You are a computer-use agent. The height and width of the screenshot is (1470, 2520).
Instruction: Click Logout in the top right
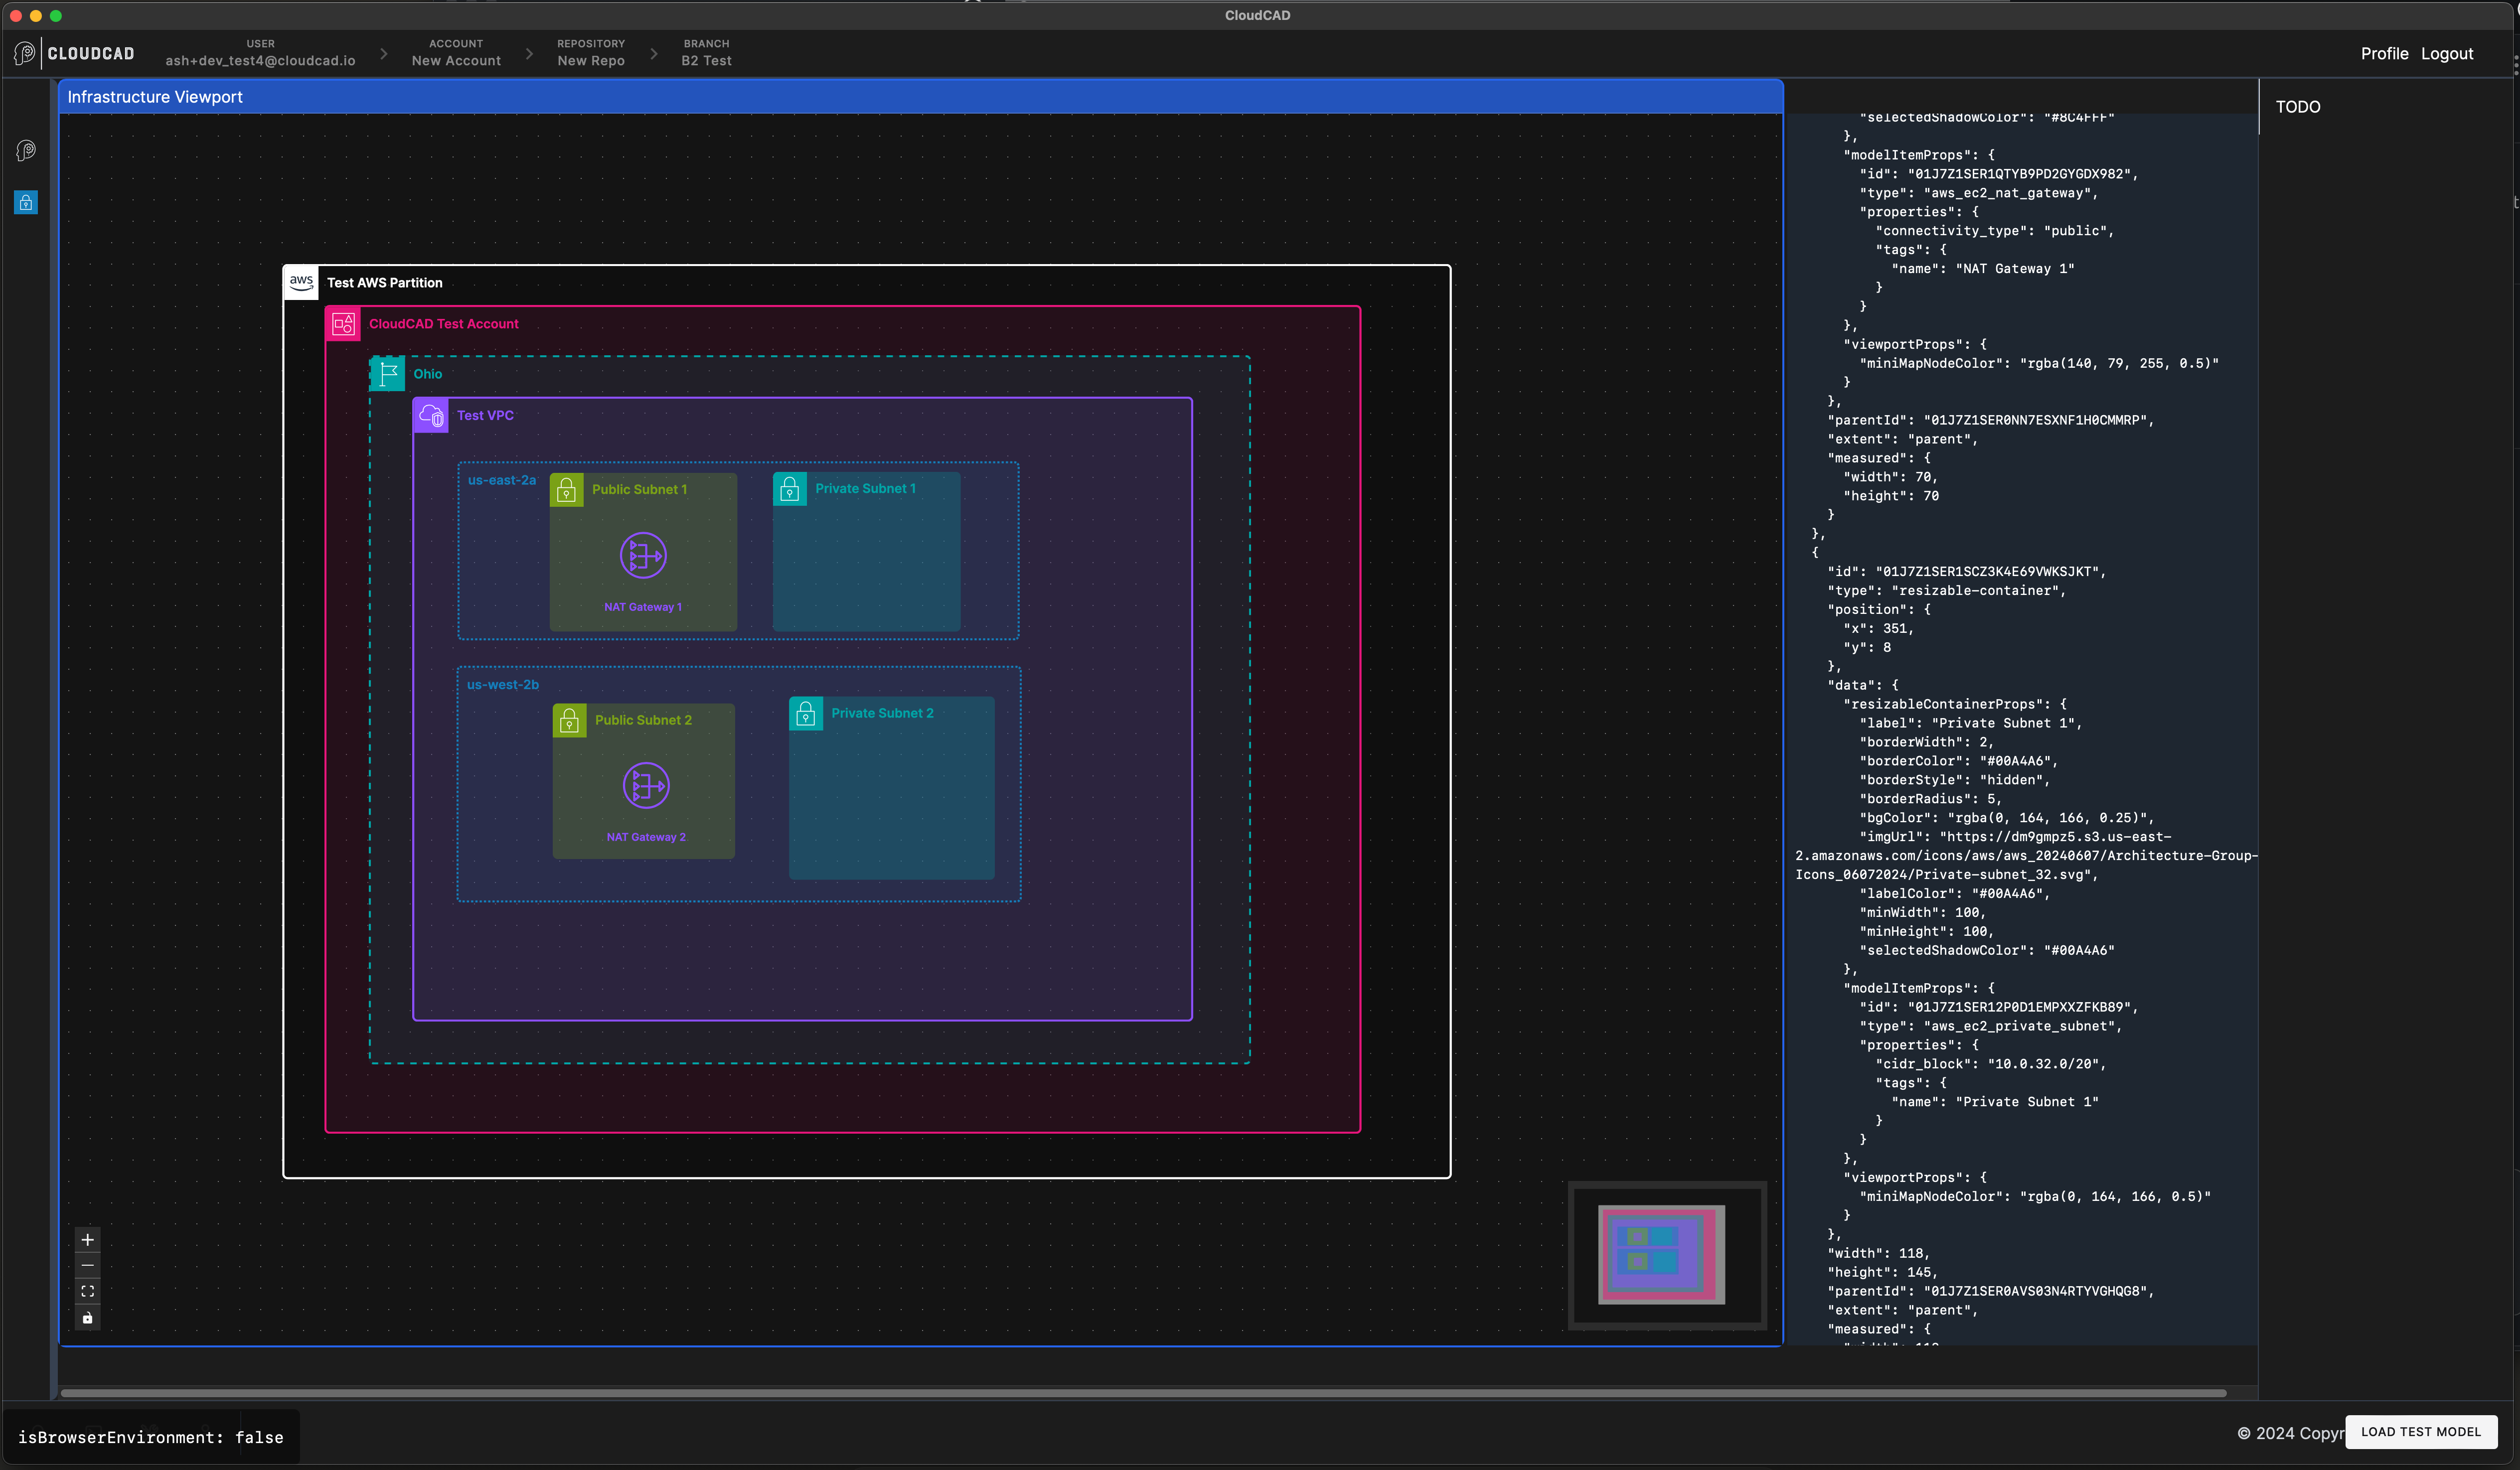pos(2447,53)
